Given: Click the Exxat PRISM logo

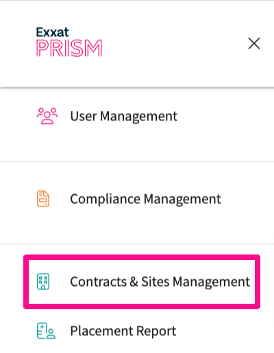Looking at the screenshot, I should 69,42.
